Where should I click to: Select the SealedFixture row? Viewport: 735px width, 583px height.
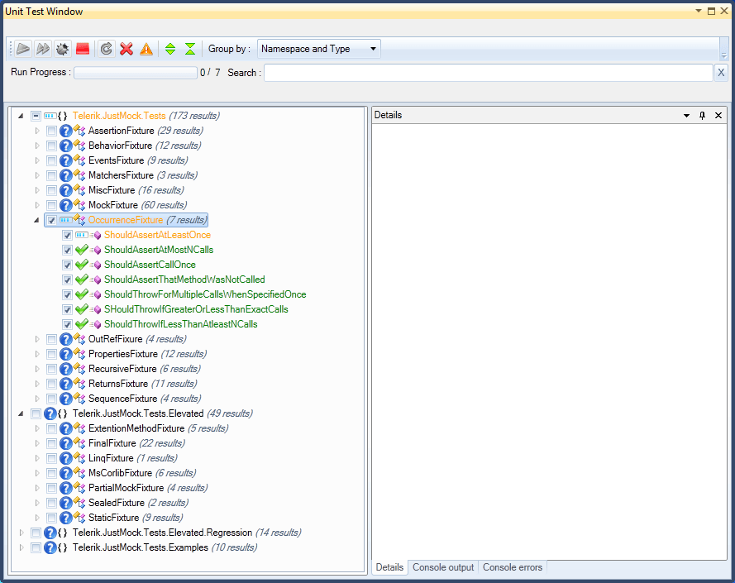point(138,503)
